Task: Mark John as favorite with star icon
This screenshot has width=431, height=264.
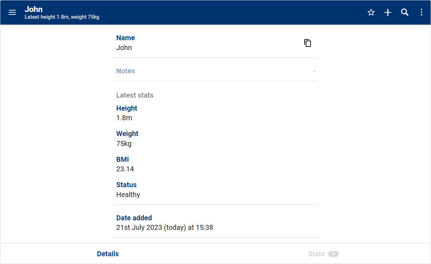Action: coord(371,12)
